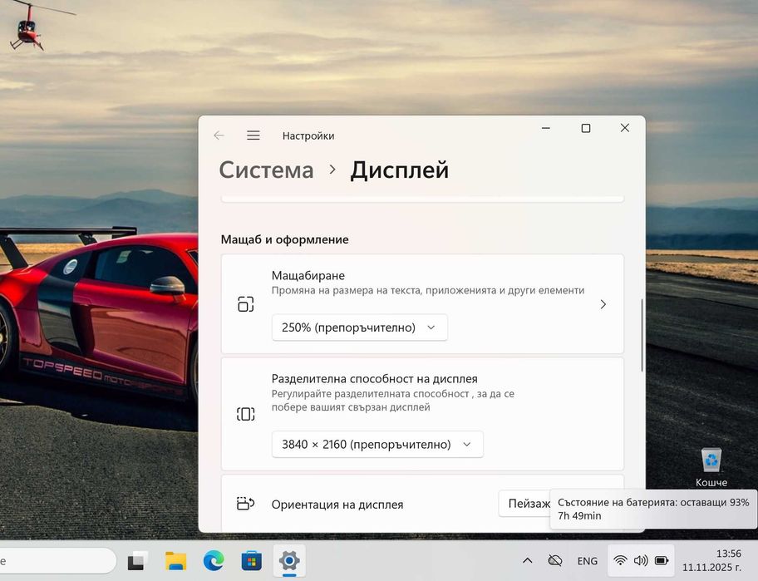The image size is (758, 581).
Task: Open the 250% scaling dropdown
Action: click(360, 327)
